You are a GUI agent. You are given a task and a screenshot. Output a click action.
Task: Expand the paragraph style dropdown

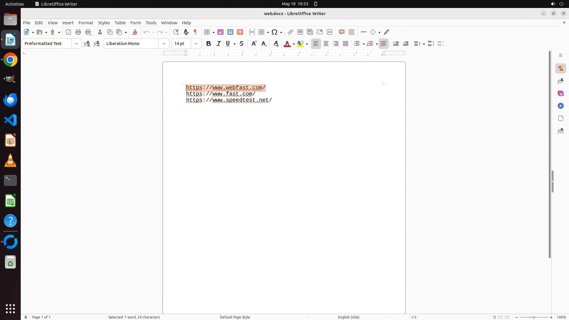(76, 44)
